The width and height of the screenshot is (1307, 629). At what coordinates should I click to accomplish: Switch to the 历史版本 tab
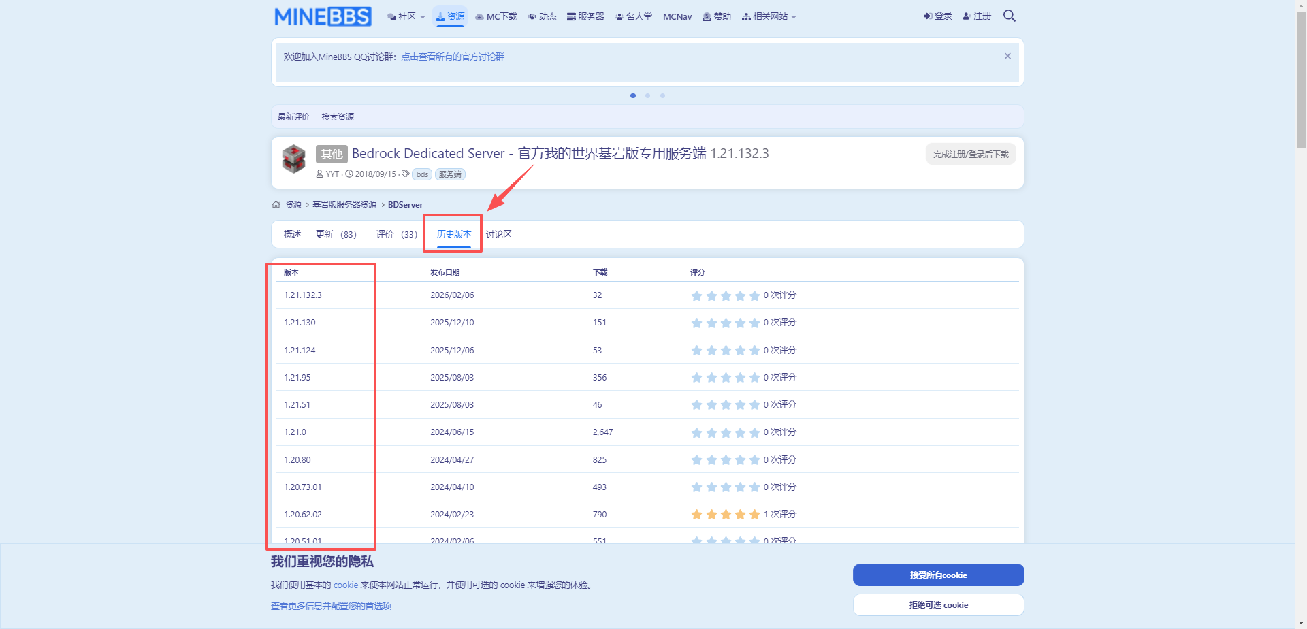pos(453,234)
